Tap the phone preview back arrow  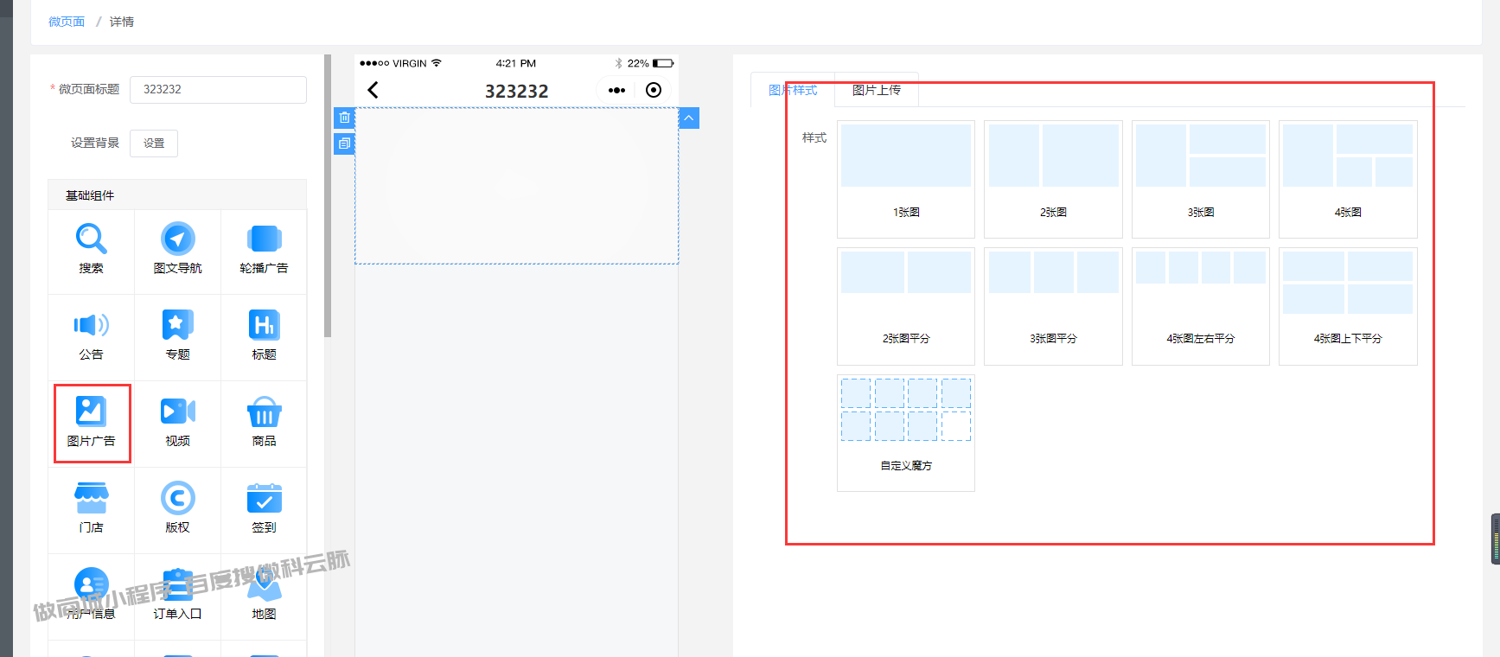(373, 90)
